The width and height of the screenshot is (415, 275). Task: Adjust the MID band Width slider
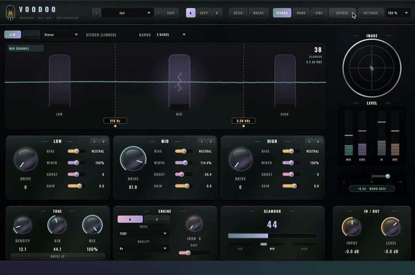tap(183, 163)
